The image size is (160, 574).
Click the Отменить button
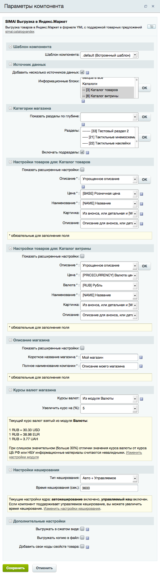44,568
